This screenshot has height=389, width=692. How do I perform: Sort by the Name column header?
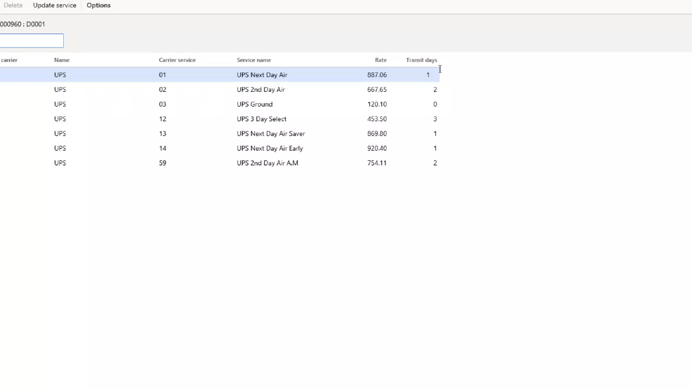pyautogui.click(x=62, y=60)
